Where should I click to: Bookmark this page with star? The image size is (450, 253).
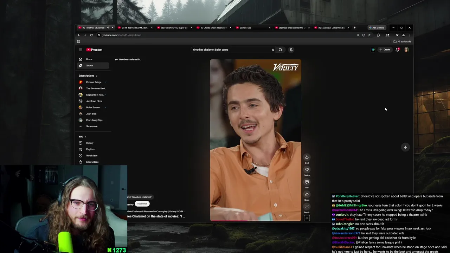(x=369, y=35)
